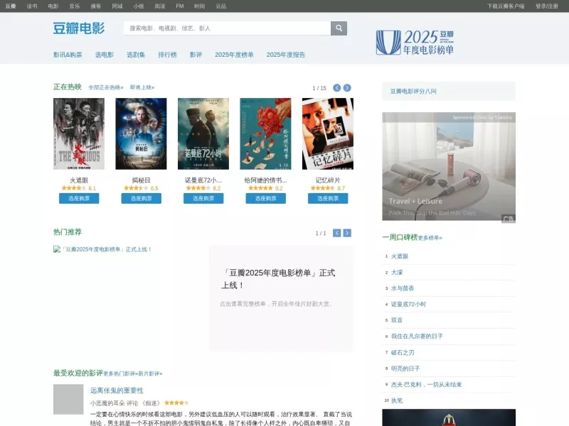Click next arrow in 热门推荐 section

[347, 233]
